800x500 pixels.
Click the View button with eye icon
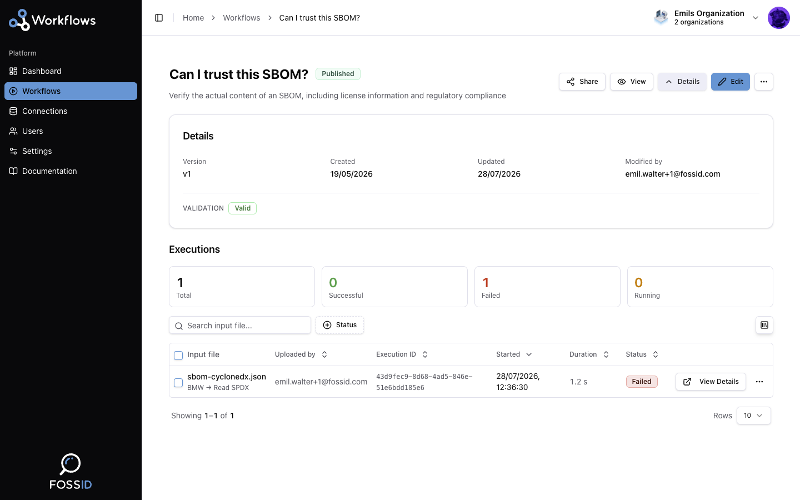pyautogui.click(x=632, y=82)
